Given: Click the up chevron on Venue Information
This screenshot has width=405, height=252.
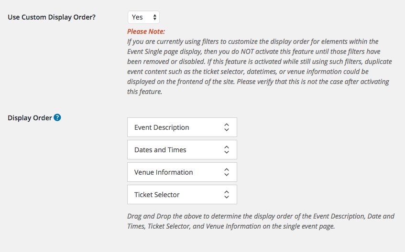Looking at the screenshot, I should [x=227, y=170].
